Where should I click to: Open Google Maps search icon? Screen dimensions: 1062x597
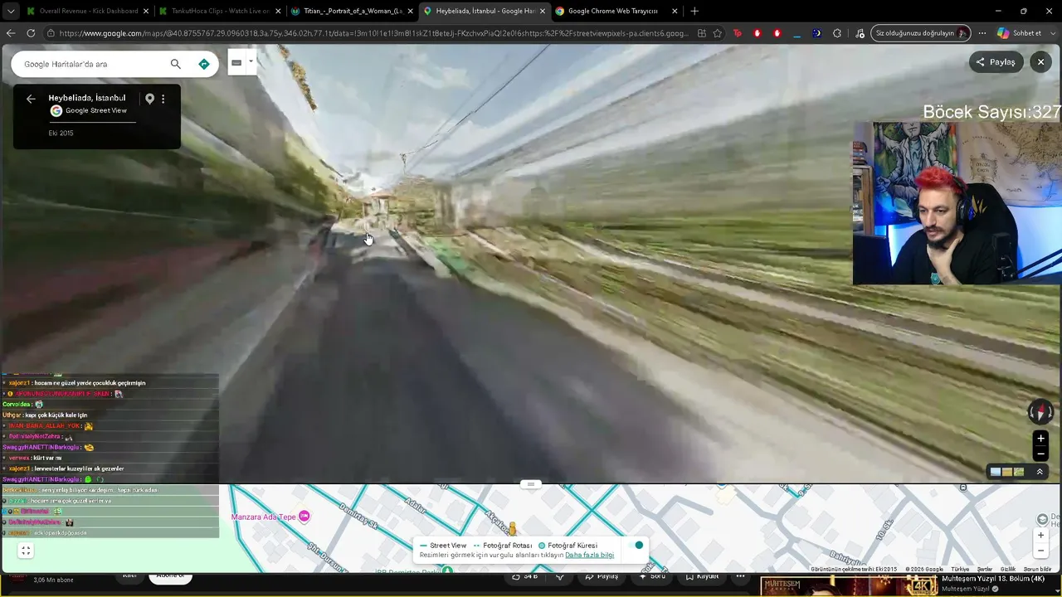175,64
